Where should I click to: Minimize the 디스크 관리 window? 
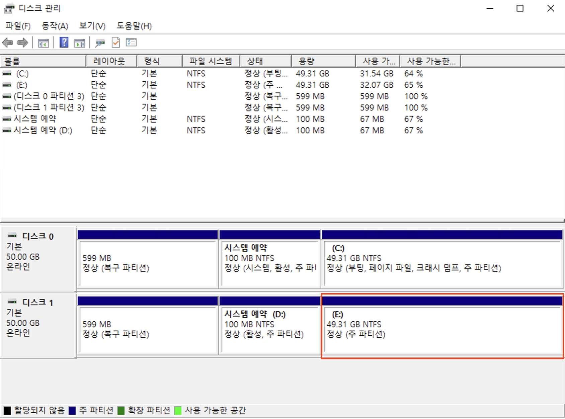[x=490, y=8]
